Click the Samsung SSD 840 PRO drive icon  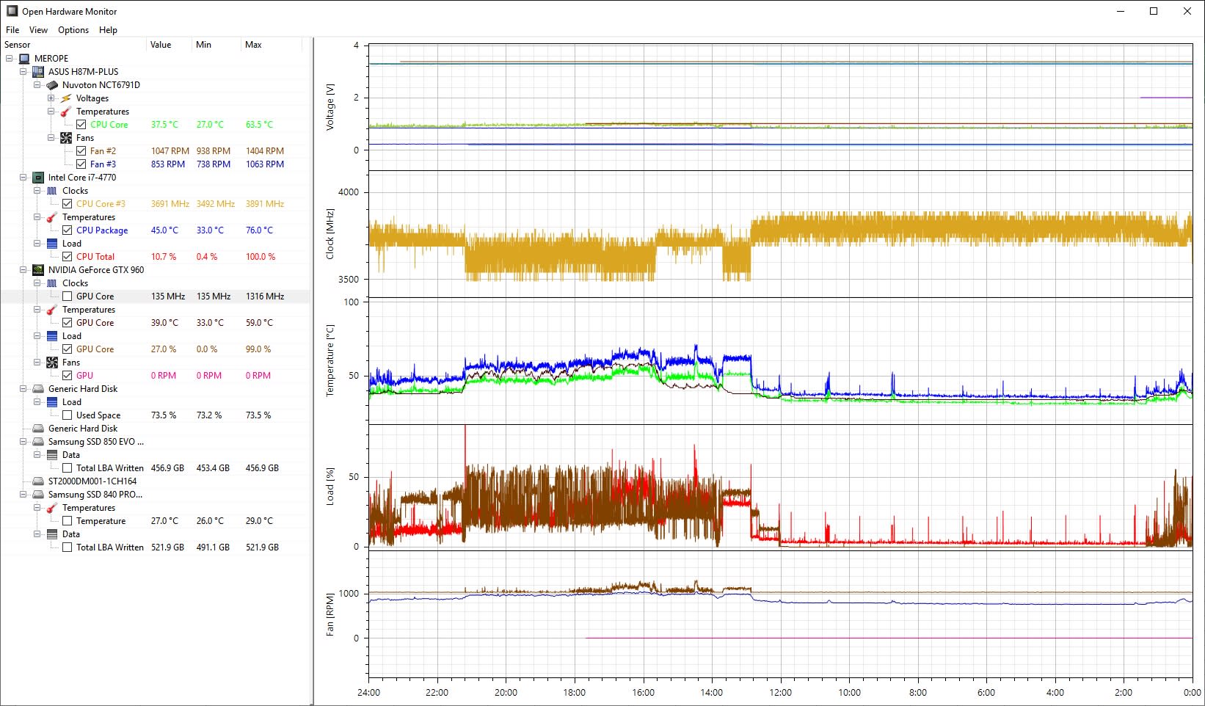tap(38, 495)
